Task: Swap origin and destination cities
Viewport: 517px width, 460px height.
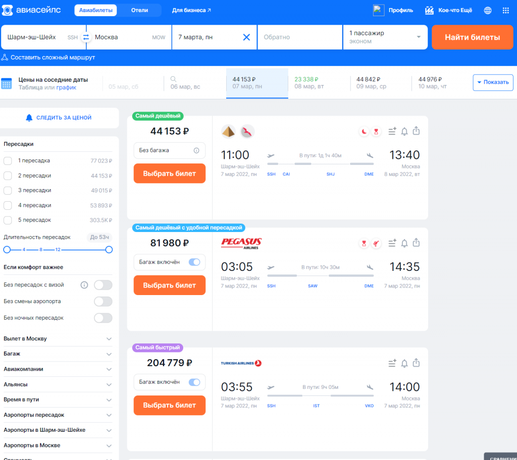Action: tap(86, 37)
